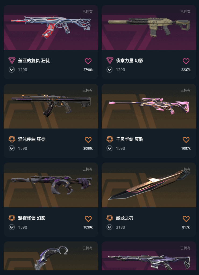
Task: Tap the heart icon for 千灵华绽 冥驹
Action: point(186,140)
